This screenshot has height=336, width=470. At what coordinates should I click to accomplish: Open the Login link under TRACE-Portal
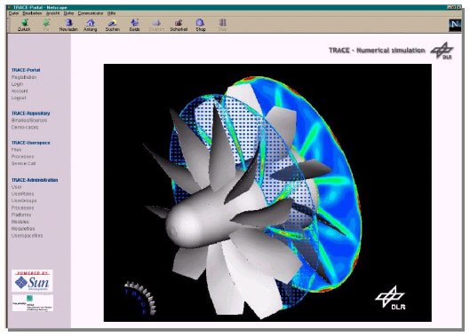click(17, 84)
